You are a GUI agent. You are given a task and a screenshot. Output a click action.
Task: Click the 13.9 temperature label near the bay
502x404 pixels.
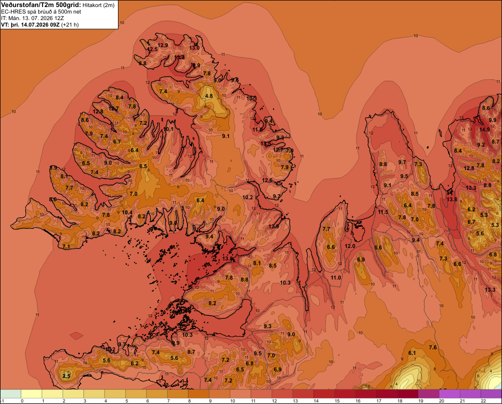(227, 258)
